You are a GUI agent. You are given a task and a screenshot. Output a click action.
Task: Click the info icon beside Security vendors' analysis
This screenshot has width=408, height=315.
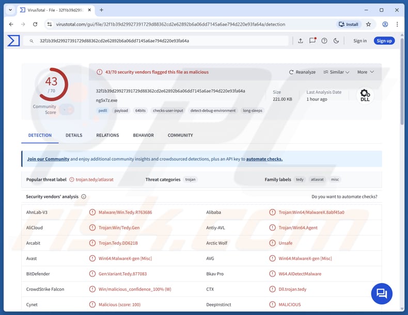click(x=84, y=196)
